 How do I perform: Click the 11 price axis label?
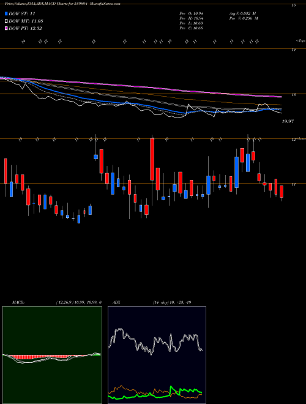click(x=293, y=184)
